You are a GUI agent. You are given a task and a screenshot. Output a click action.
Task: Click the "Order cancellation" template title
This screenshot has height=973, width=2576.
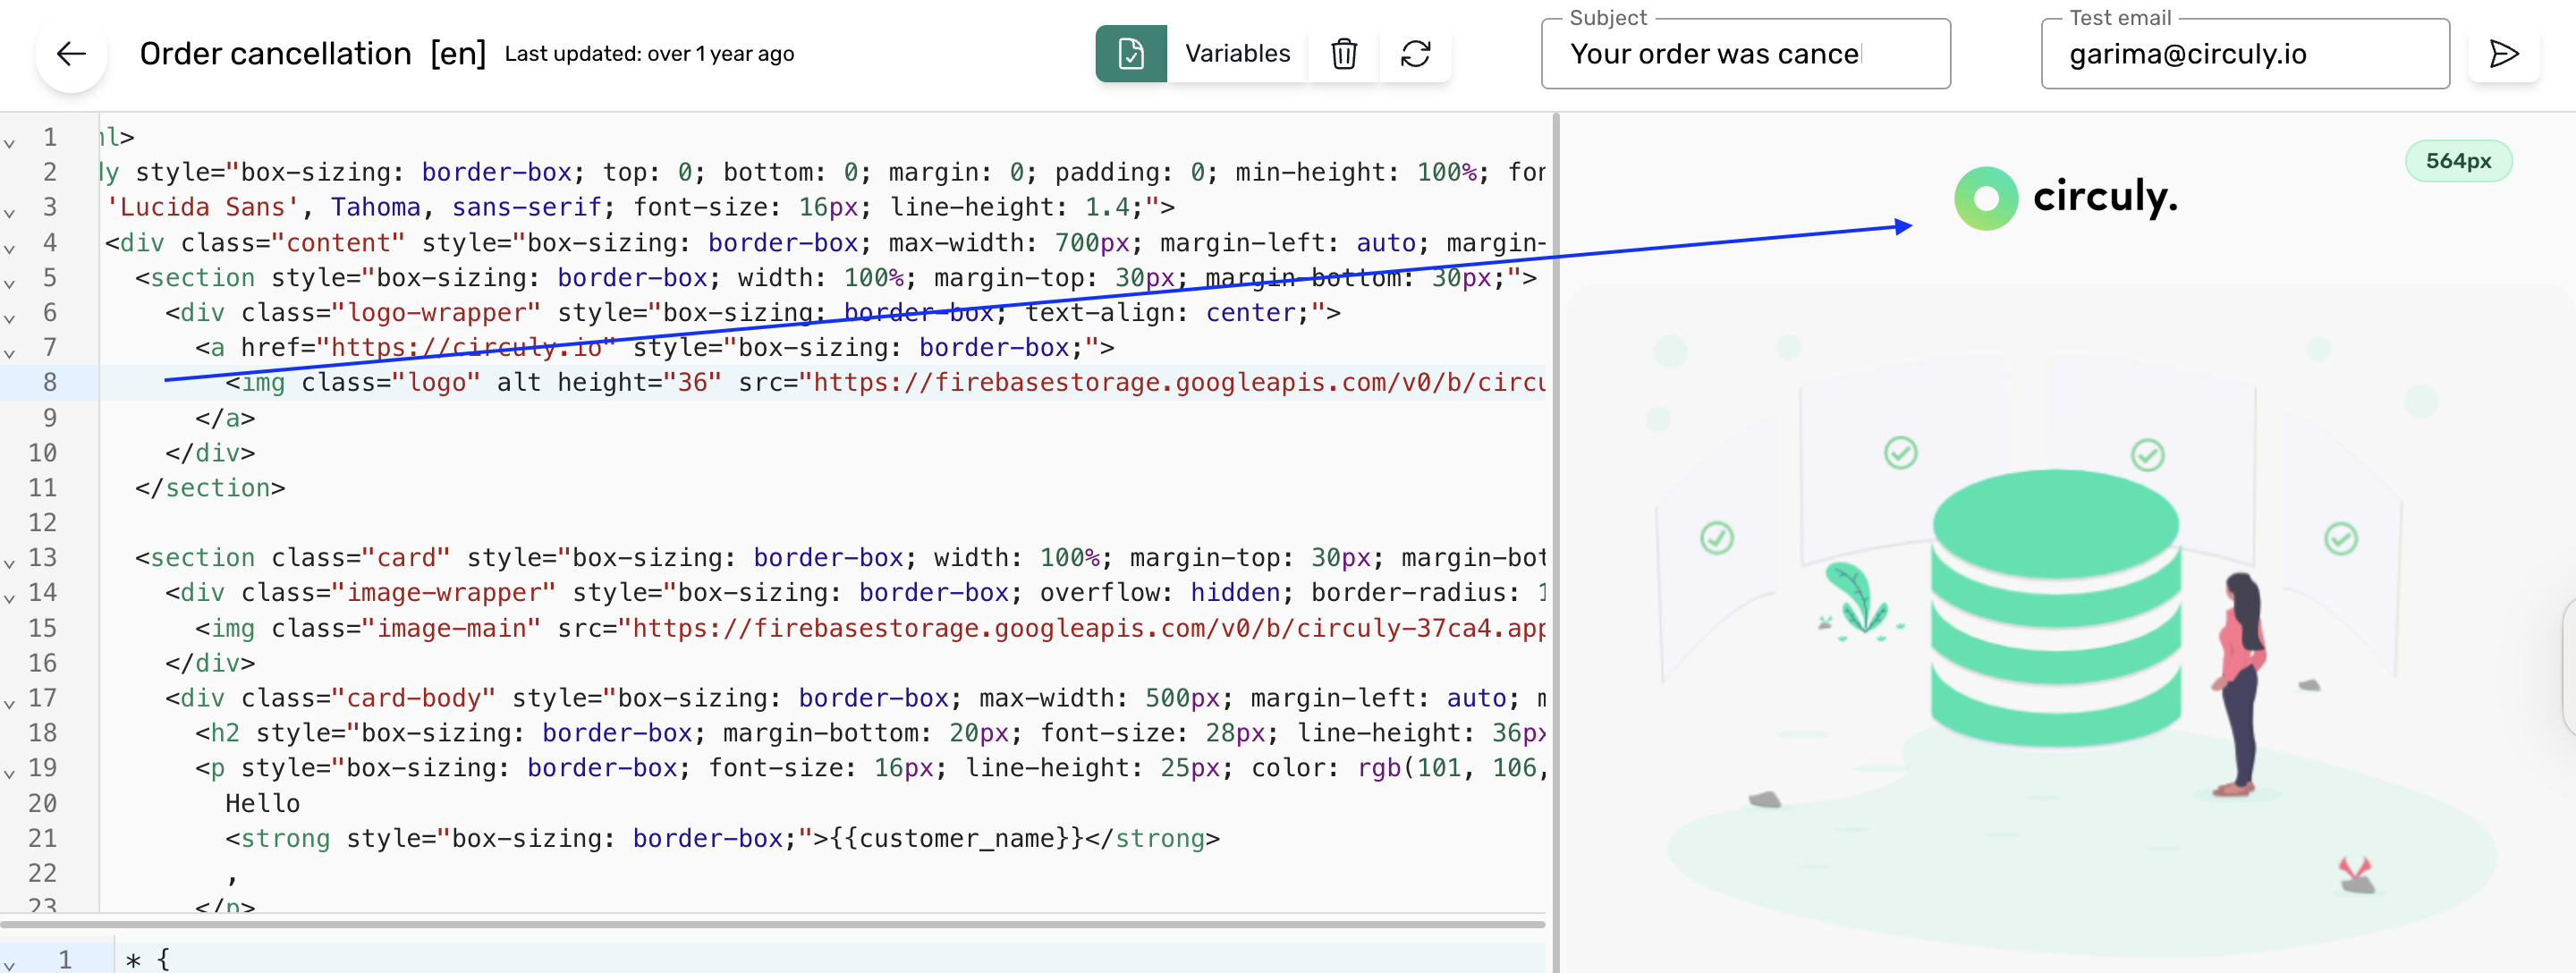coord(275,54)
